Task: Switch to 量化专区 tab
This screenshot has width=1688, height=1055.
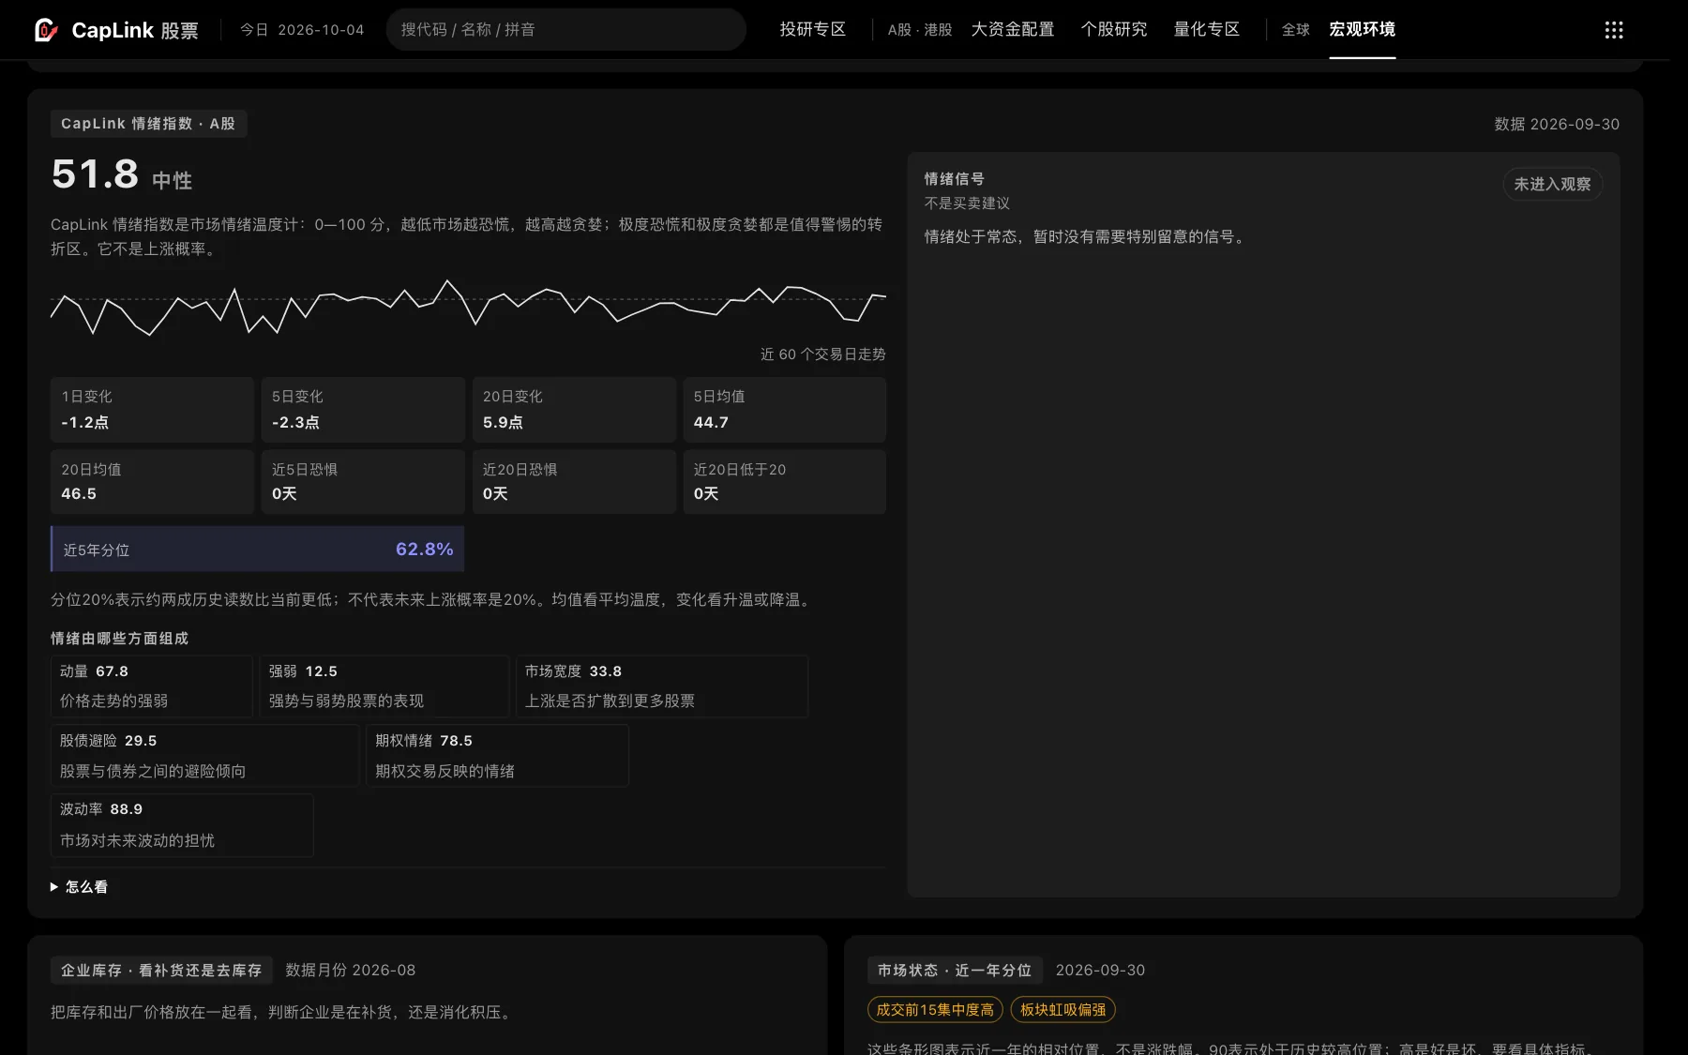Action: click(1206, 29)
